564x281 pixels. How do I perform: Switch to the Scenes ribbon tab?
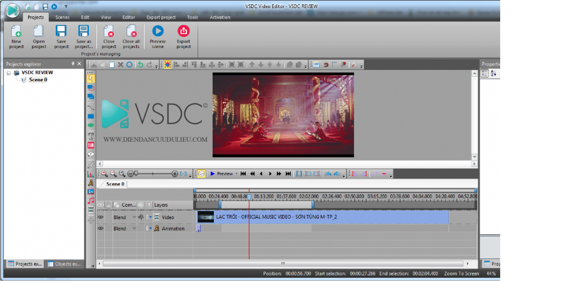[x=63, y=17]
